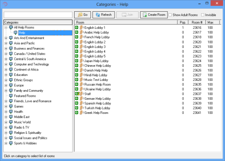Click the G lock icon beside Staff room
The height and width of the screenshot is (161, 225).
tap(77, 94)
